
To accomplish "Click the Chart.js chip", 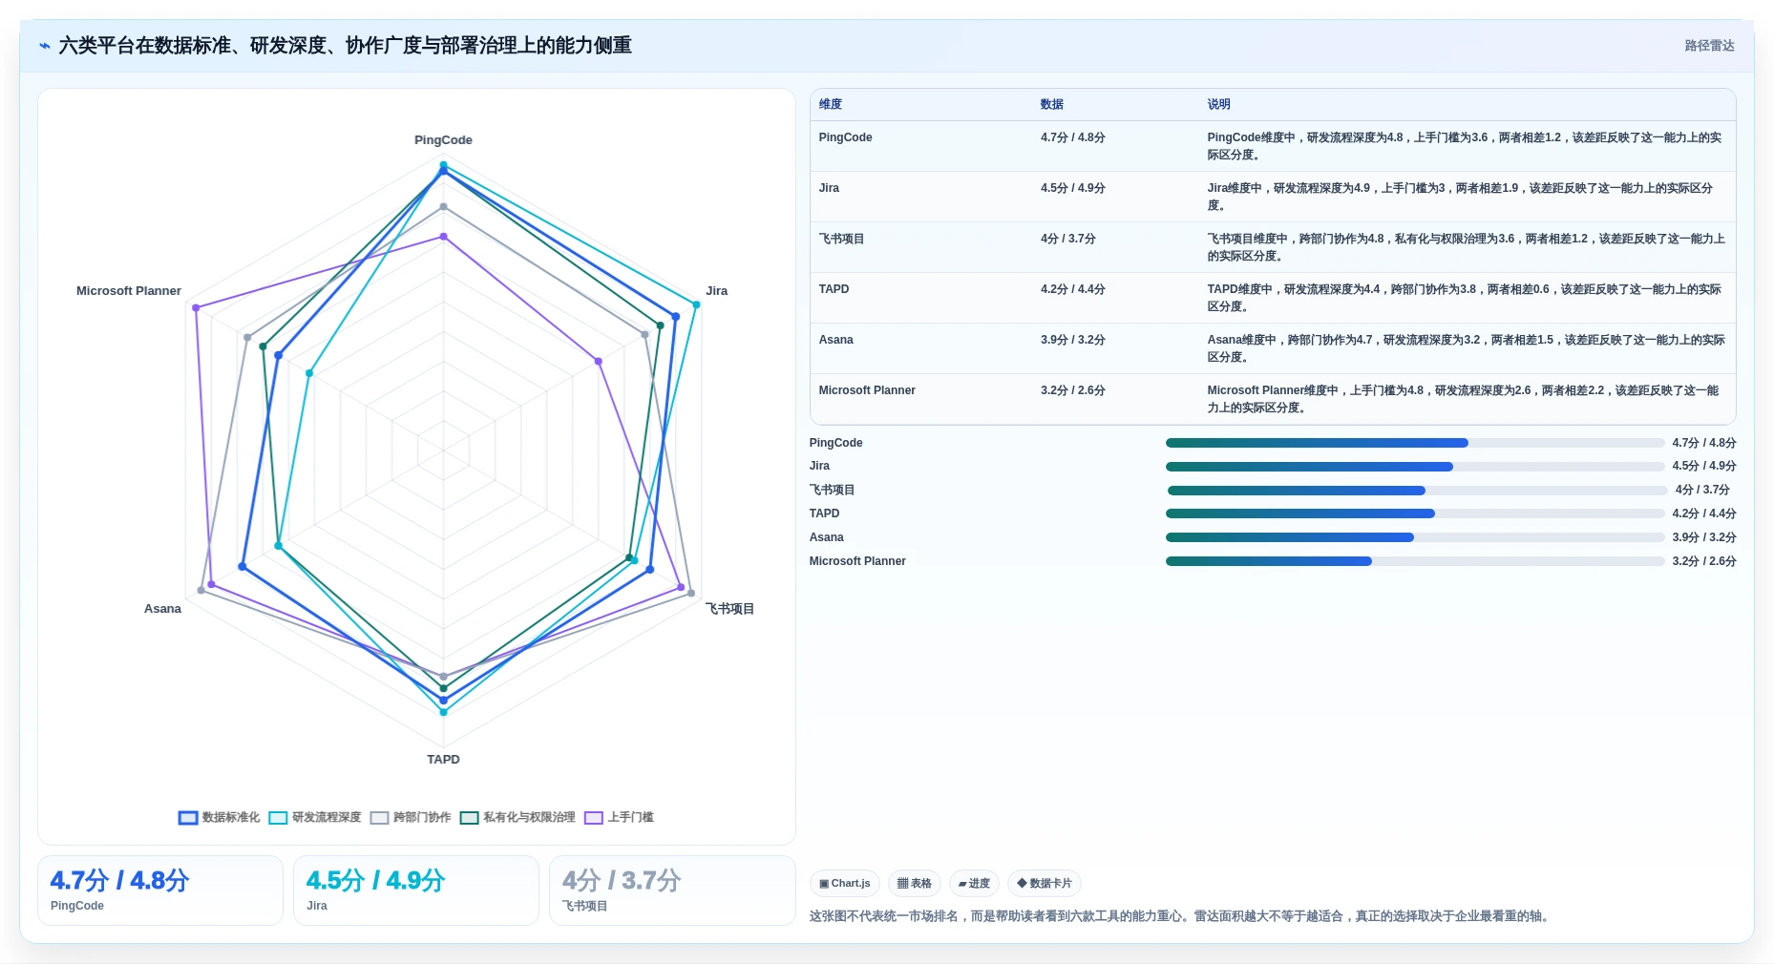I will tap(845, 883).
